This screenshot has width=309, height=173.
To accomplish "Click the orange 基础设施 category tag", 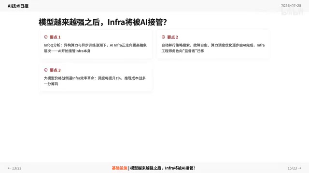I will [119, 168].
